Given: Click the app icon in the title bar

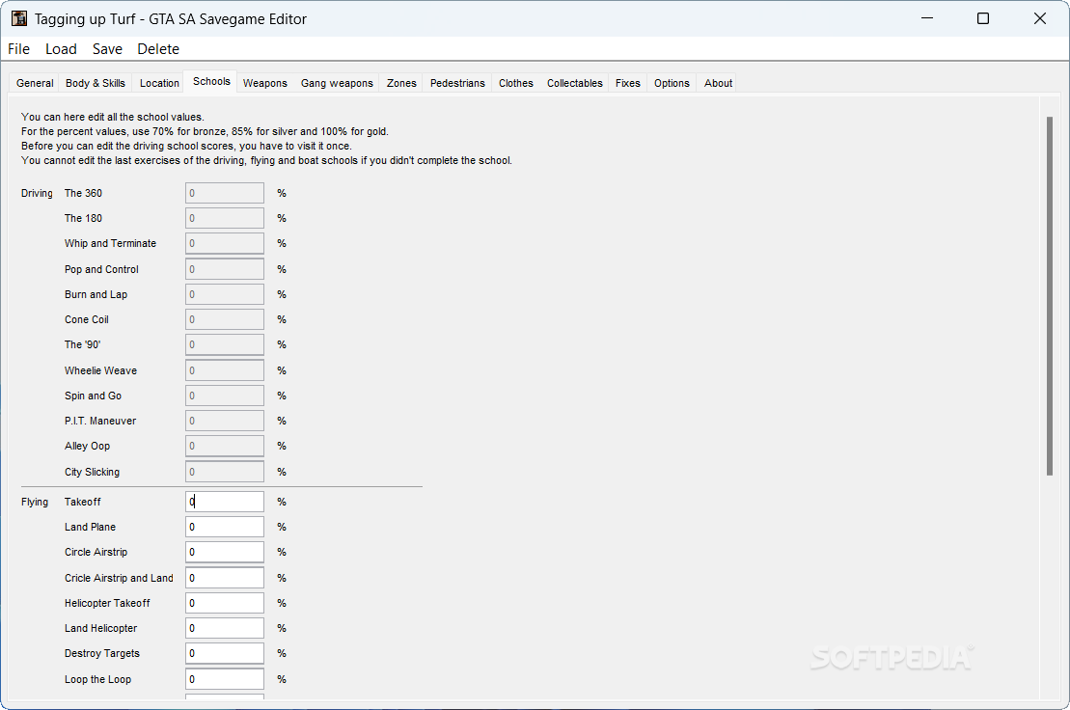Looking at the screenshot, I should tap(19, 18).
